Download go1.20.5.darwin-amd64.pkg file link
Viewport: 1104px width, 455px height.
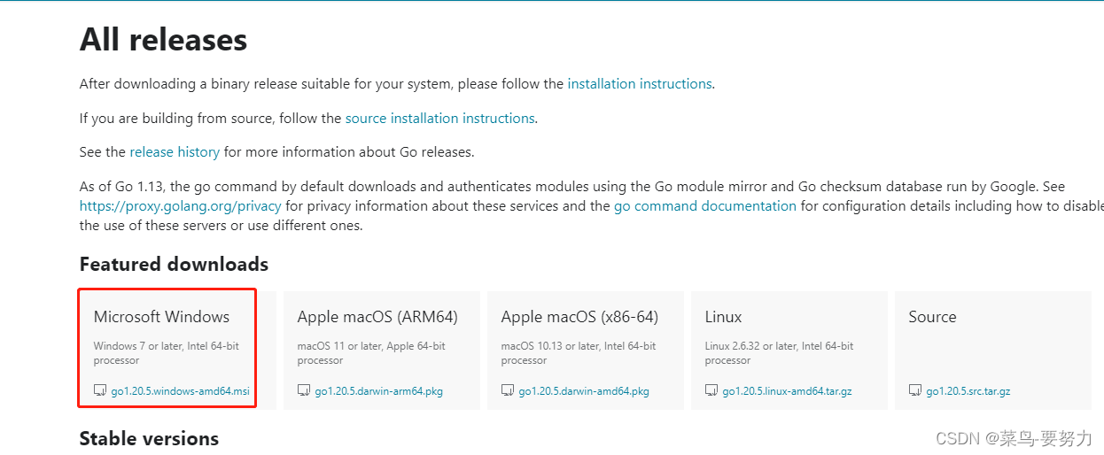click(x=584, y=390)
